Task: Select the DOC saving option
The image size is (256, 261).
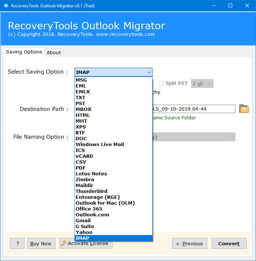Action: pos(113,138)
